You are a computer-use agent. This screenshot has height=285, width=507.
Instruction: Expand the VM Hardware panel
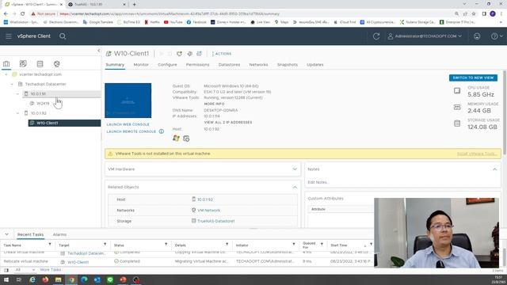click(x=295, y=169)
